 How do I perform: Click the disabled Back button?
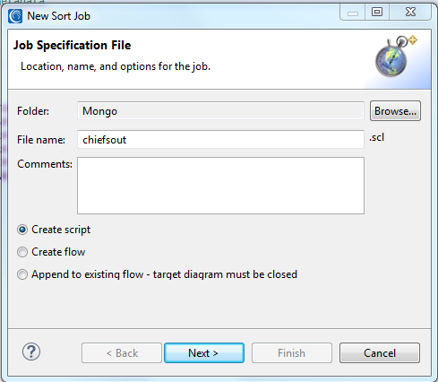(122, 353)
